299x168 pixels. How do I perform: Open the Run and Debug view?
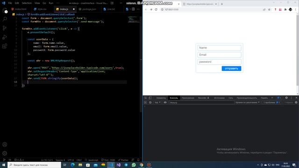(x=5, y=37)
